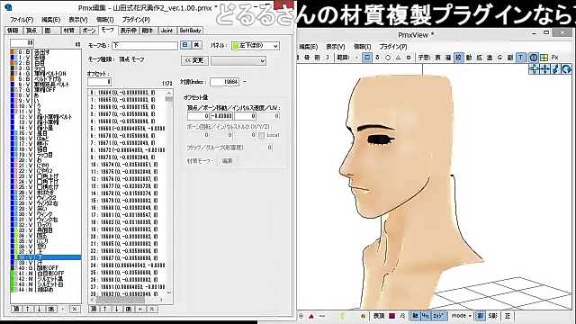Toggle the T button in PmxView toolbar
This screenshot has height=324, width=576.
point(520,58)
